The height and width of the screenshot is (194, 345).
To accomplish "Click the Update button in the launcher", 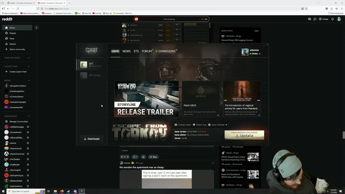I will [244, 135].
